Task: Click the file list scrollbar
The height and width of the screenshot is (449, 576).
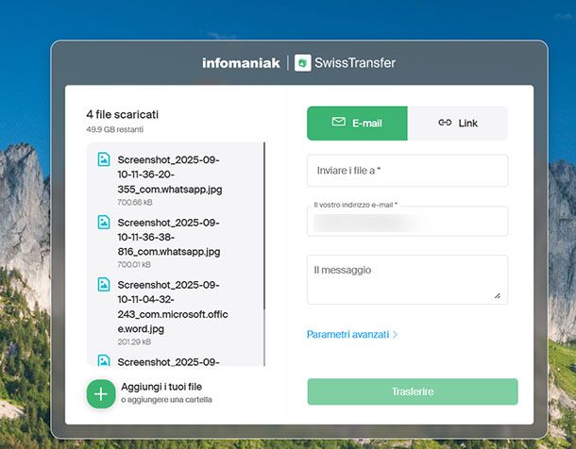Action: [x=264, y=254]
